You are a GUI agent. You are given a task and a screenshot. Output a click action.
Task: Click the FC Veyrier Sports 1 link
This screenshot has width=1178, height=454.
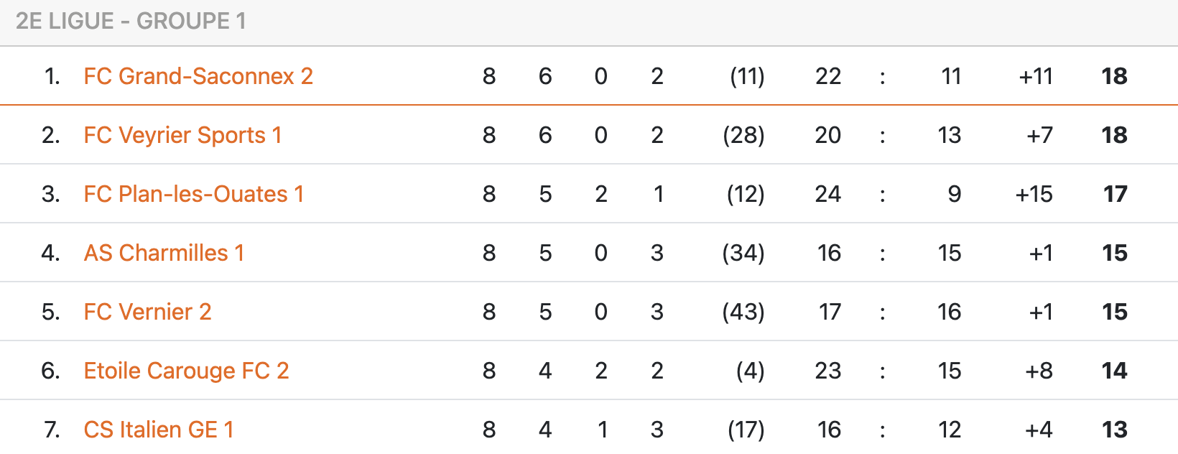pos(182,135)
